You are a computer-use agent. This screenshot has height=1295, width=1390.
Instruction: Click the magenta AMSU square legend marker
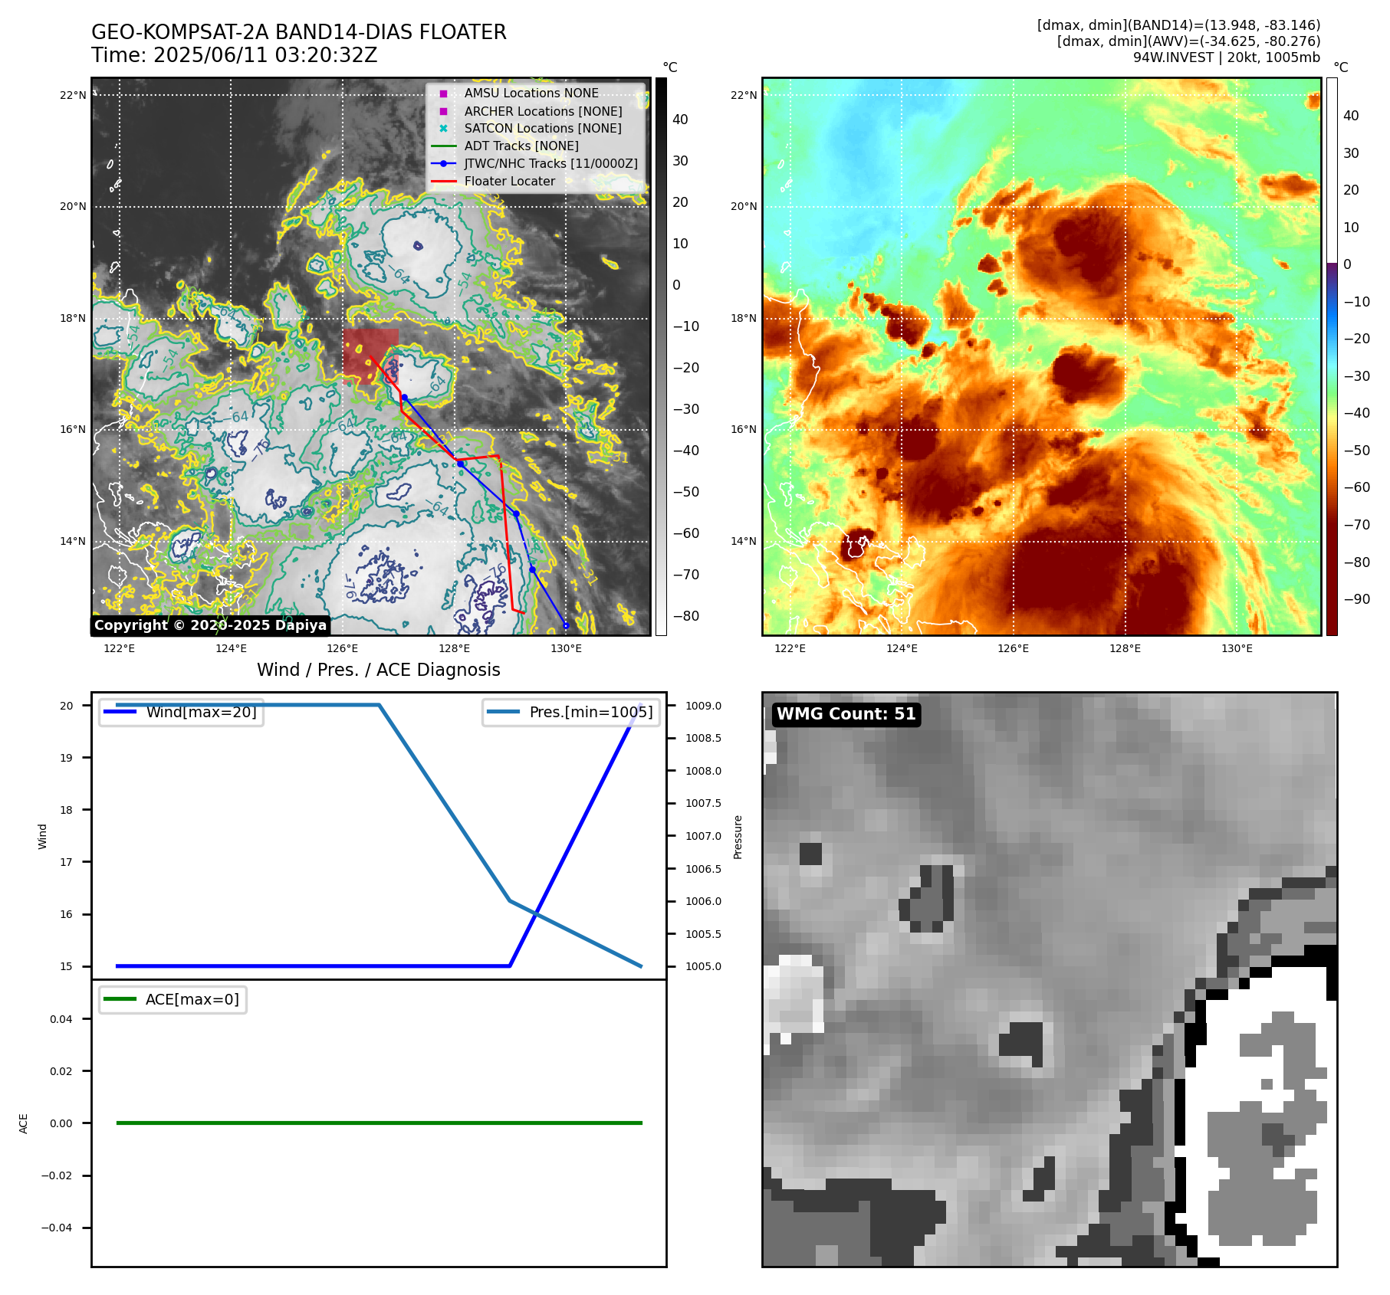point(443,93)
